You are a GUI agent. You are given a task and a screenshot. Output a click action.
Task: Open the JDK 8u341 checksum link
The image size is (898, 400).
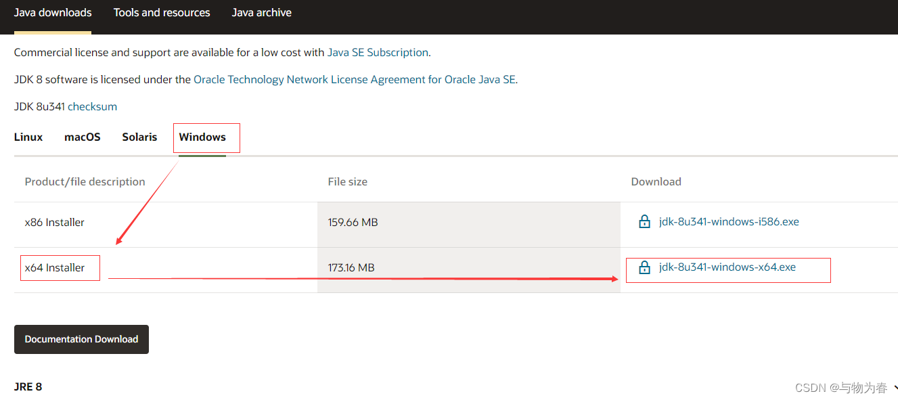click(93, 106)
